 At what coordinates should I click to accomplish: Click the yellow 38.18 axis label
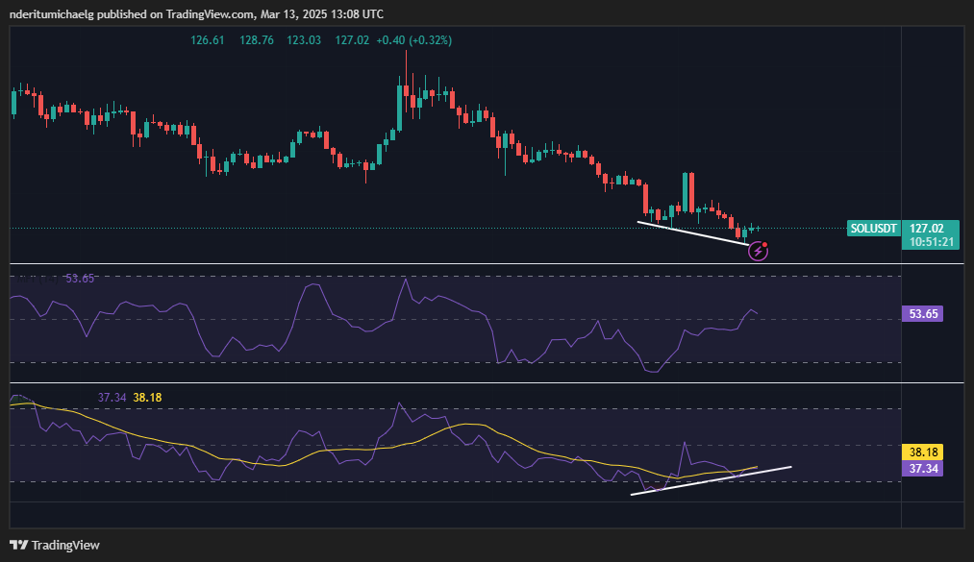[923, 452]
